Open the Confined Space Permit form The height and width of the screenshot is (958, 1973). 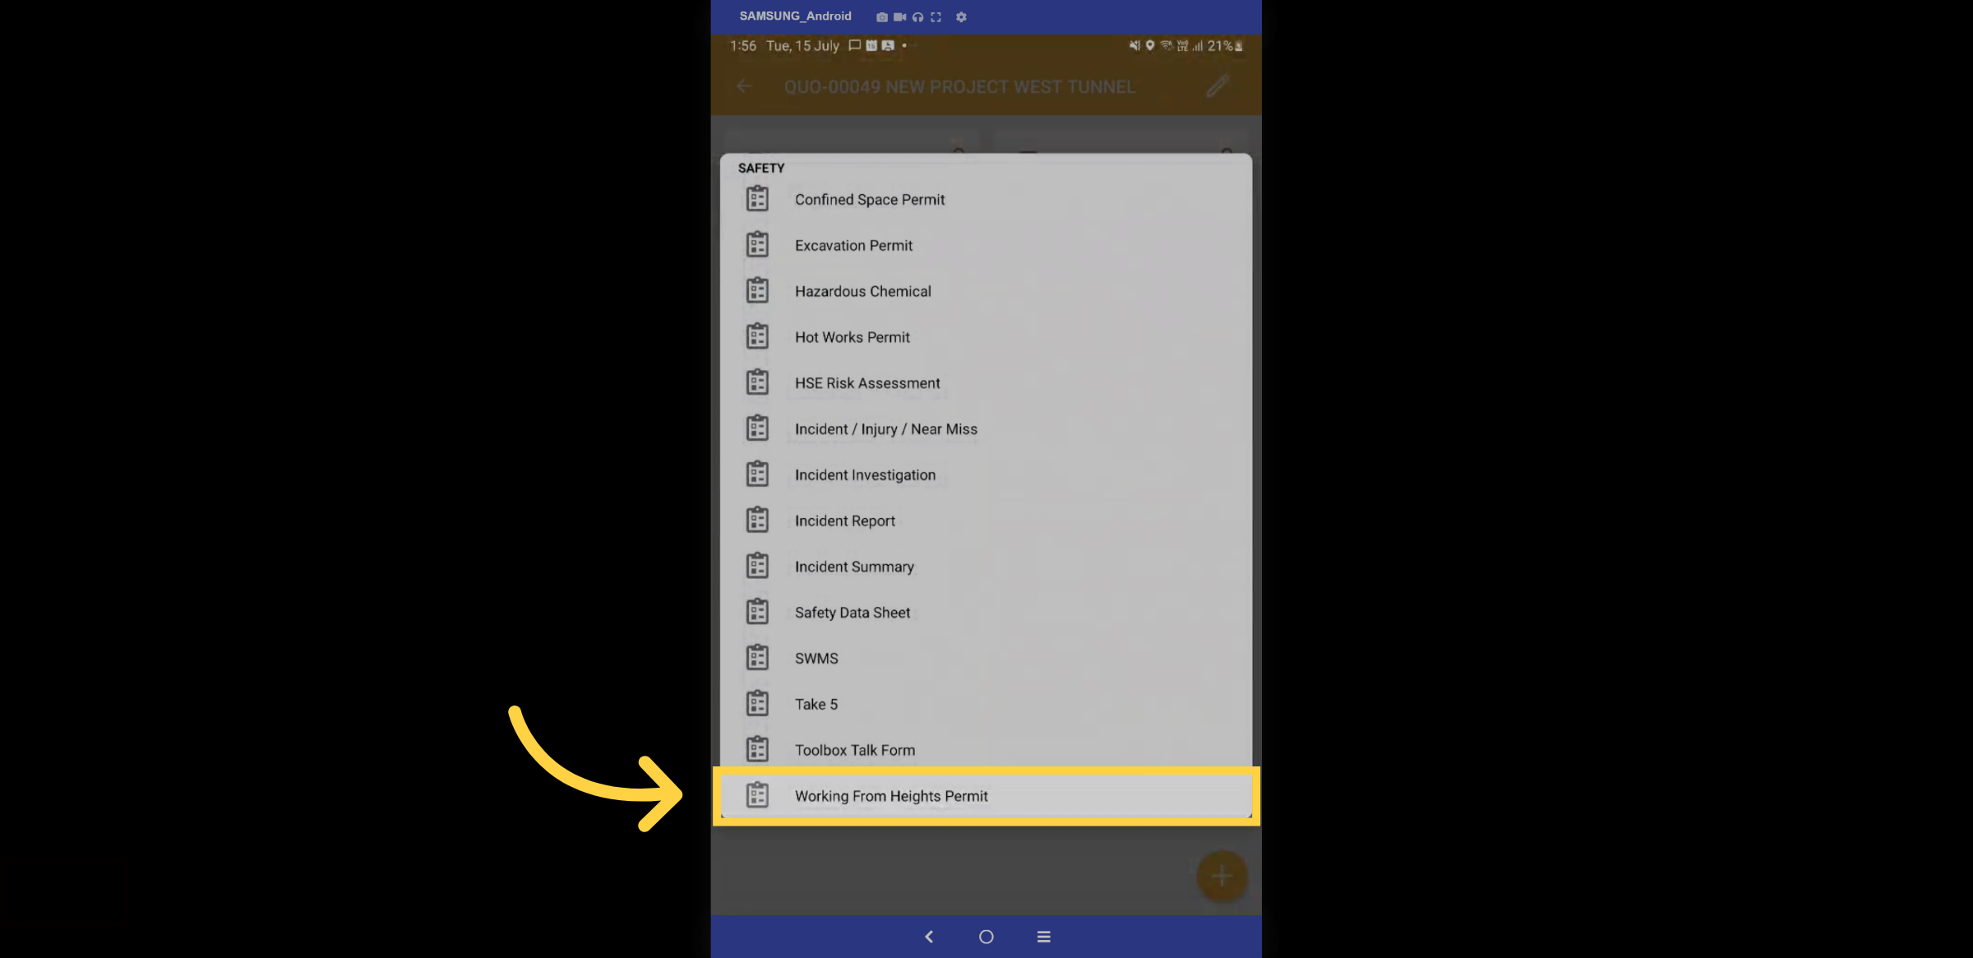[986, 200]
